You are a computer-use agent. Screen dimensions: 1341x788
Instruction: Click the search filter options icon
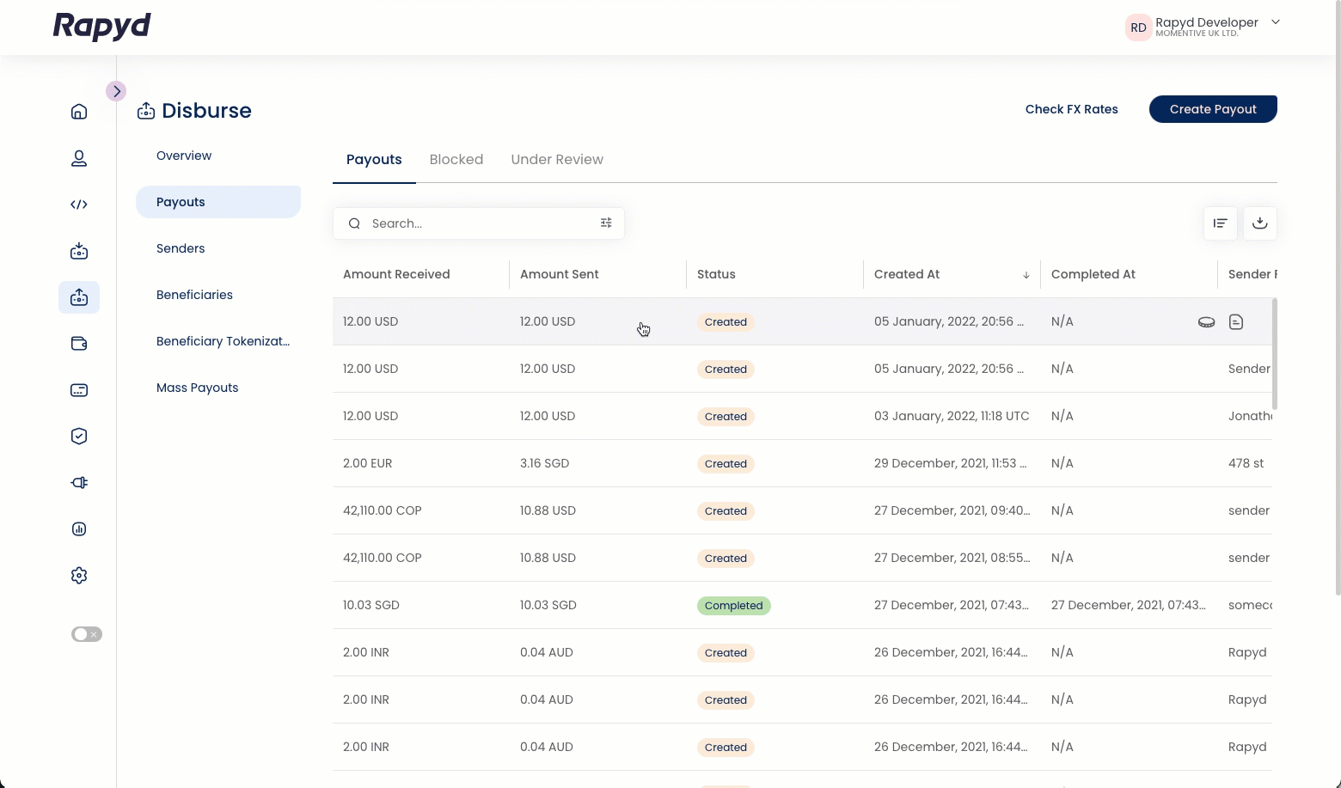606,223
